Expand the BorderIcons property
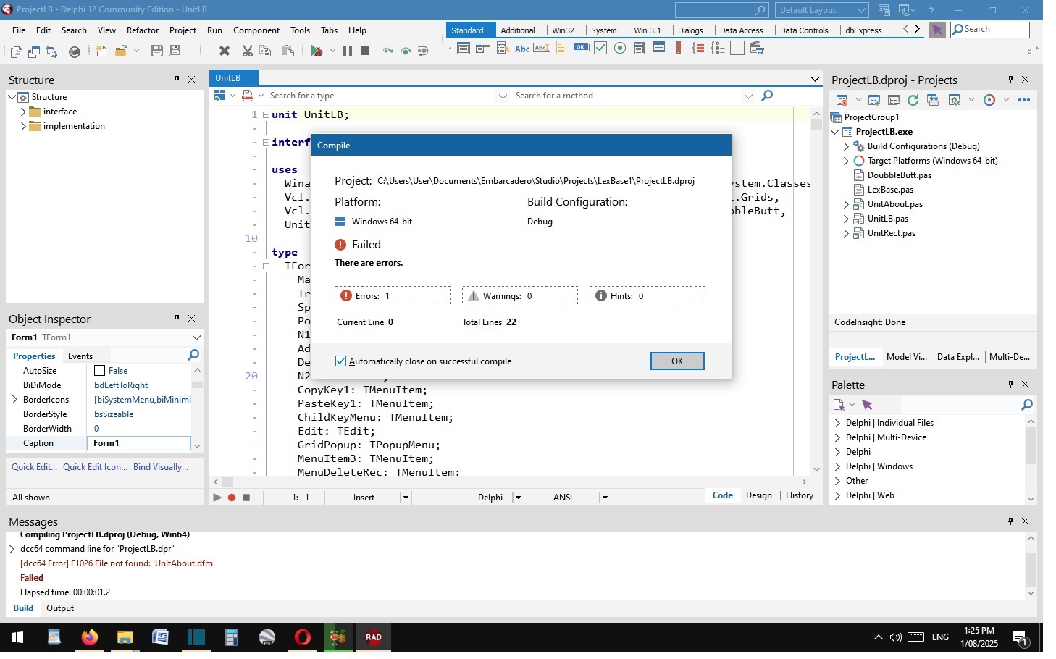 [x=14, y=400]
